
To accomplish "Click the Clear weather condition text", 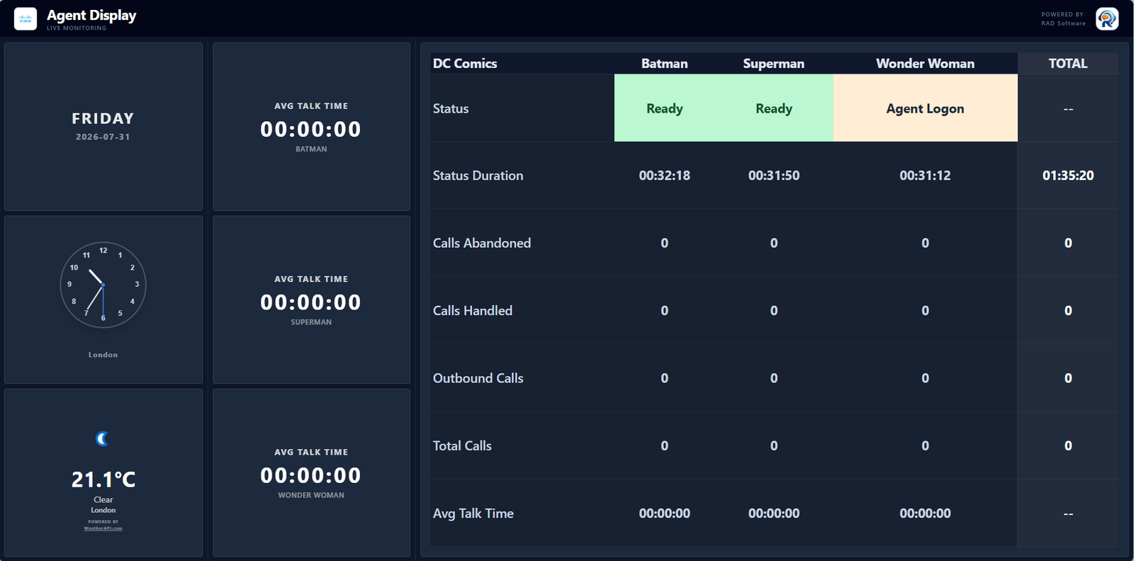I will point(103,499).
